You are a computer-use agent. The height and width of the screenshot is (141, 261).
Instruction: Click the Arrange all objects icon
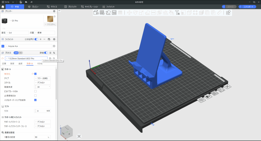coord(114,12)
